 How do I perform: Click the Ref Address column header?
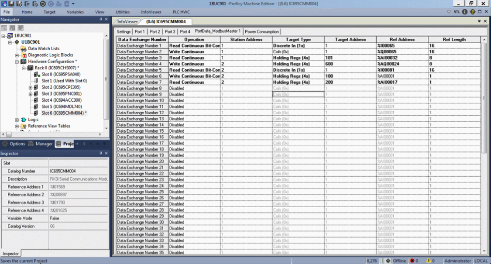(402, 39)
